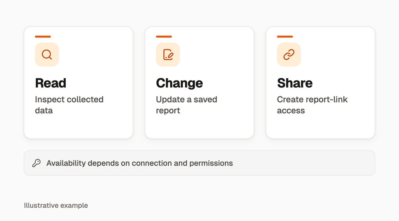Click the chain link Share icon
The height and width of the screenshot is (221, 399).
point(289,55)
